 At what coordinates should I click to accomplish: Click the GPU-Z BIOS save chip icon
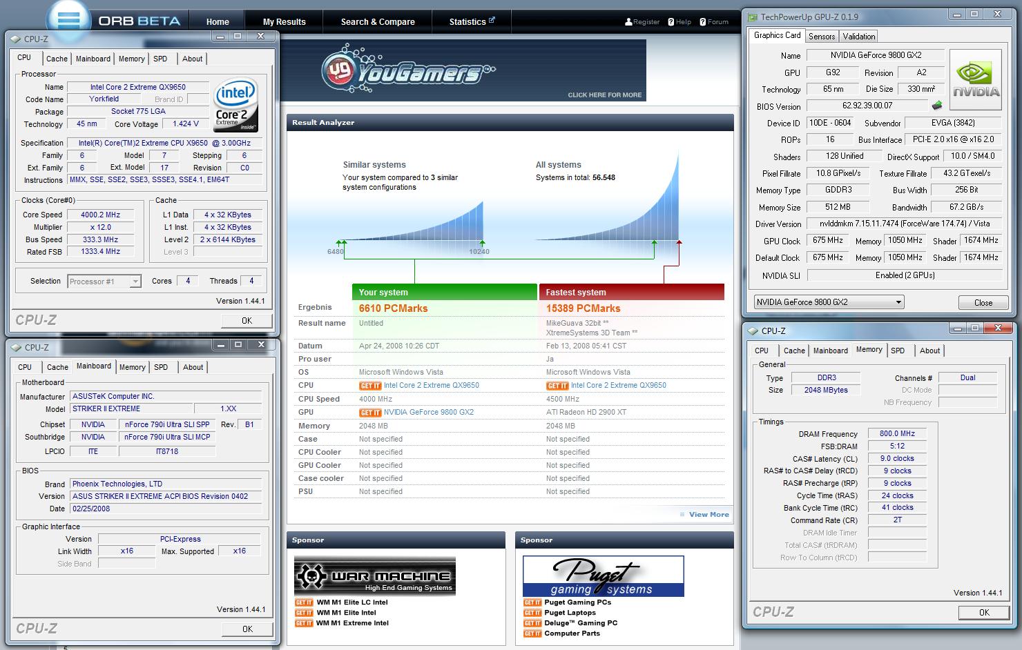937,106
